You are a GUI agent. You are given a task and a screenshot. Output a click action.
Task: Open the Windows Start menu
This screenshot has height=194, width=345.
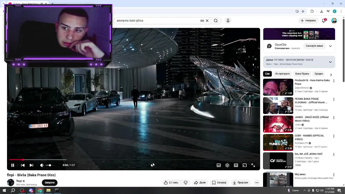pyautogui.click(x=4, y=190)
